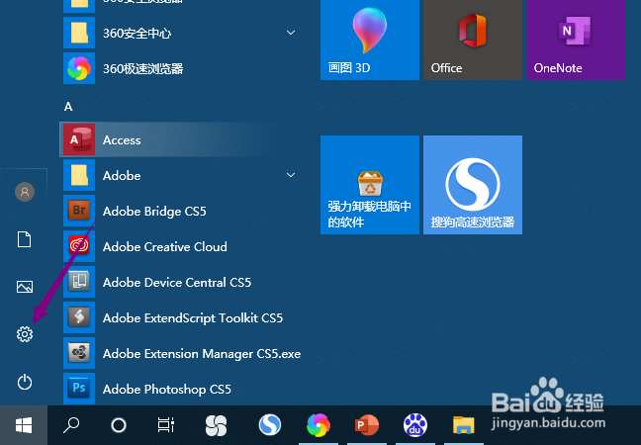Screen dimensions: 641x445
Task: Click the letter A section header
Action: point(68,107)
